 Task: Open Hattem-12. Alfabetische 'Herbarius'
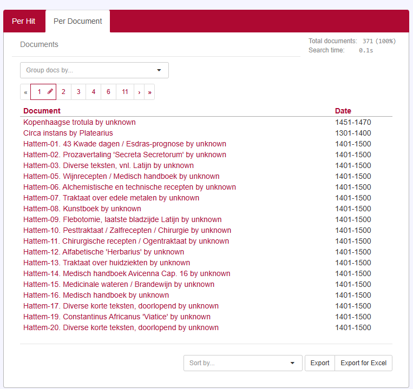coord(104,252)
